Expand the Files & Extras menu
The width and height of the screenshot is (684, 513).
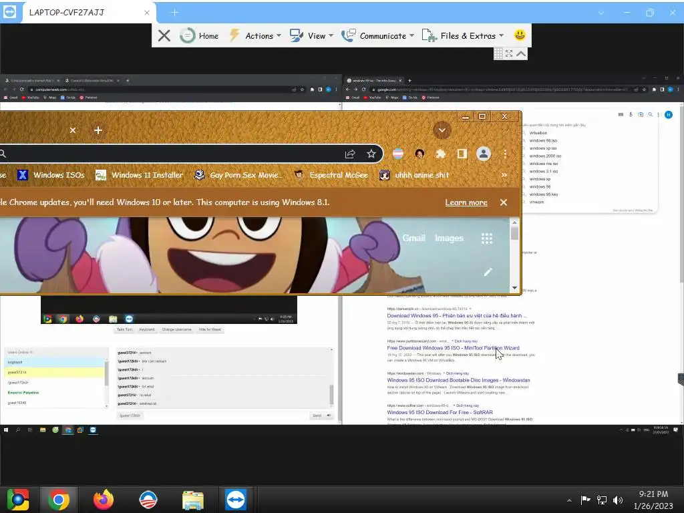tap(463, 35)
